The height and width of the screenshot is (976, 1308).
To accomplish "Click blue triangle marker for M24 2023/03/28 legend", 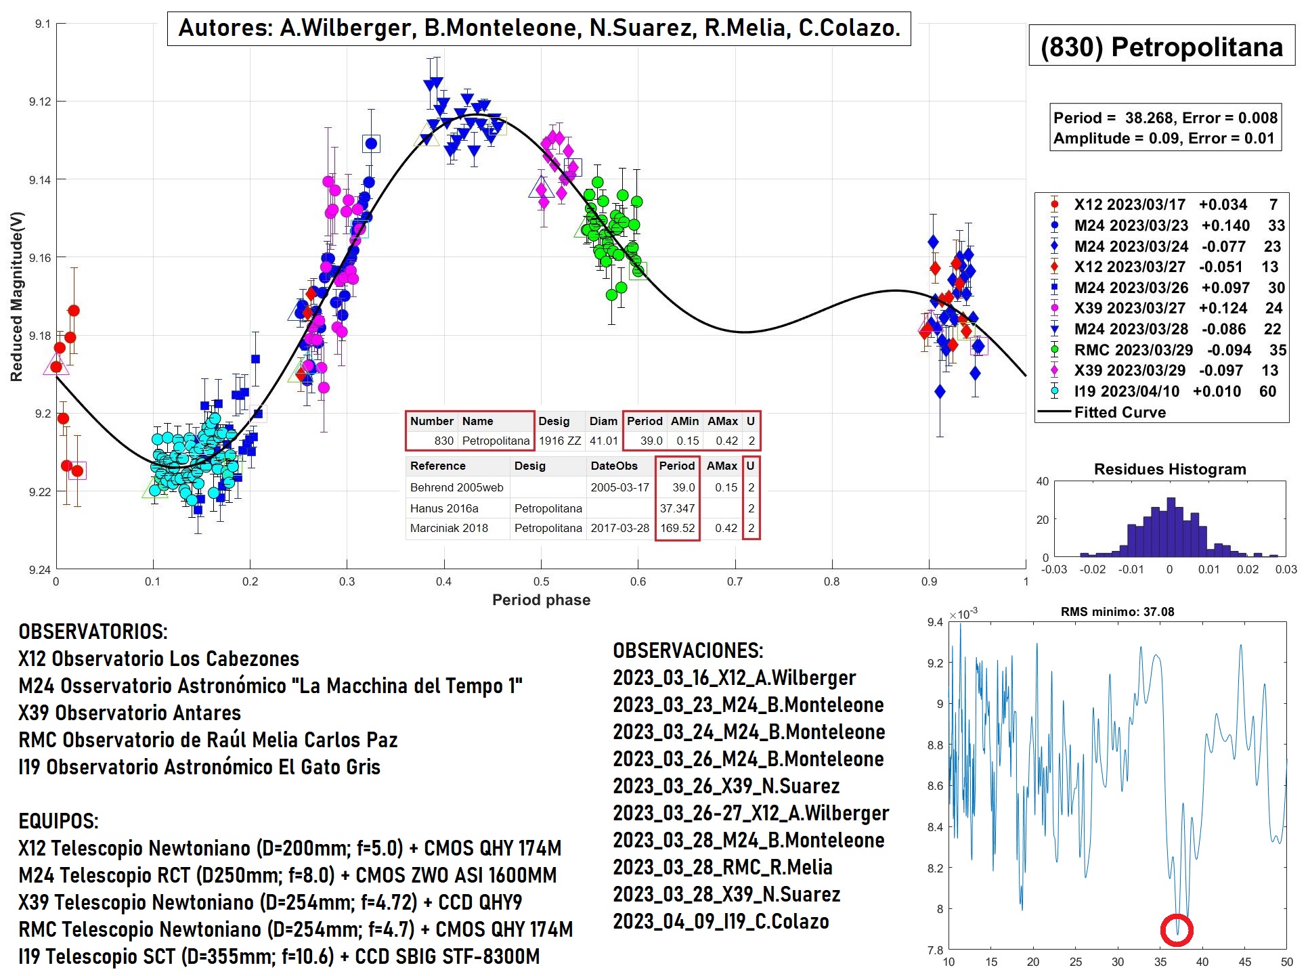I will [1054, 329].
